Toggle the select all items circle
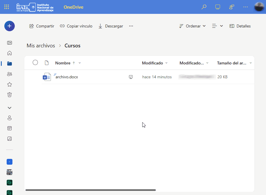The width and height of the screenshot is (266, 195). [35, 63]
